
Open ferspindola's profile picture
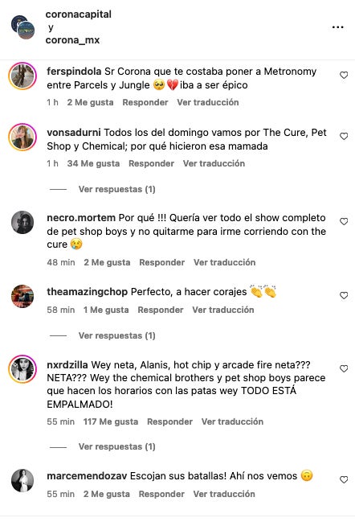[x=22, y=76]
